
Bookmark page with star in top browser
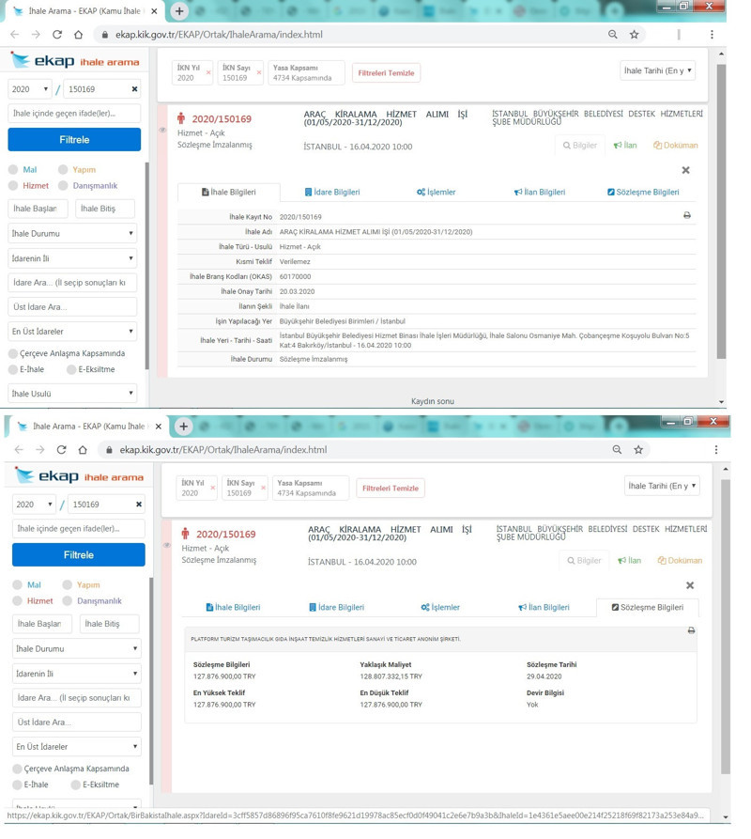(x=634, y=34)
